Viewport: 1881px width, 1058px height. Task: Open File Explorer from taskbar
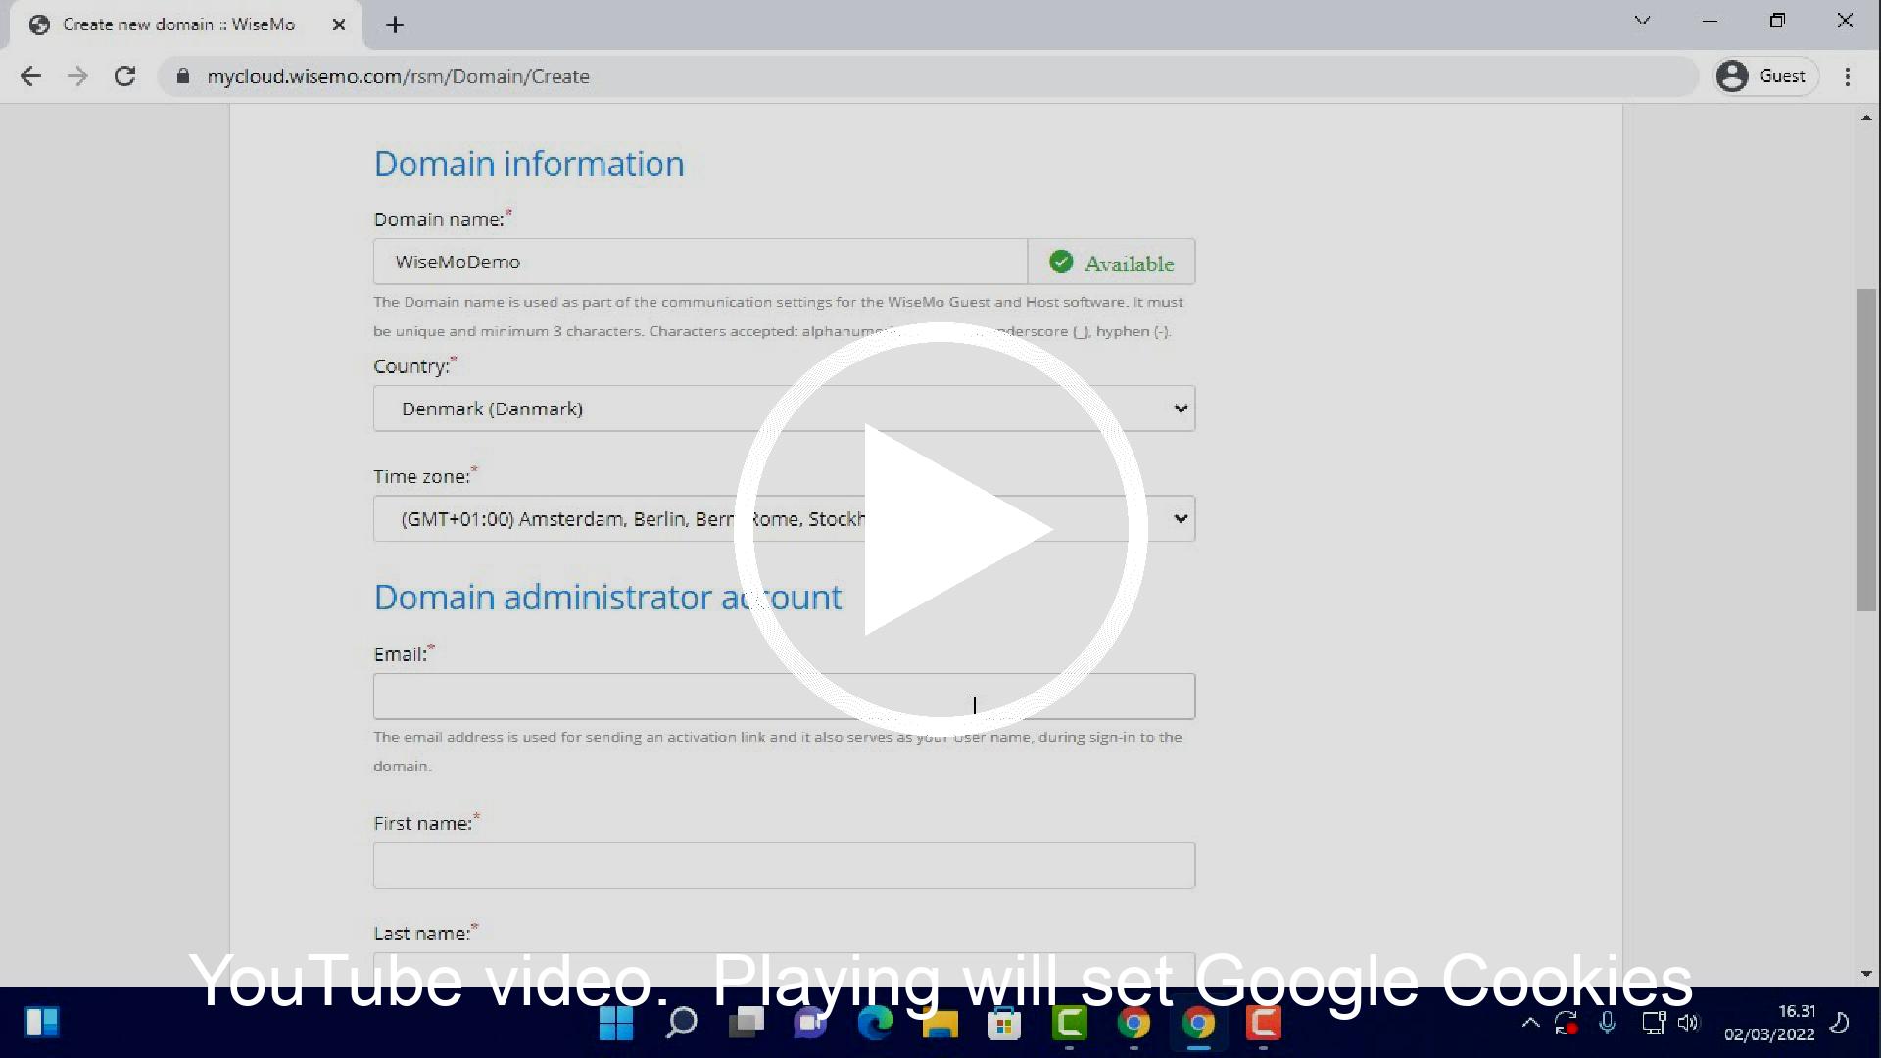(940, 1024)
